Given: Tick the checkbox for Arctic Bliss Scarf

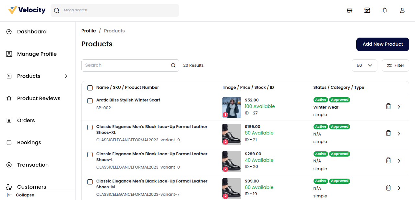Looking at the screenshot, I should click(x=90, y=100).
